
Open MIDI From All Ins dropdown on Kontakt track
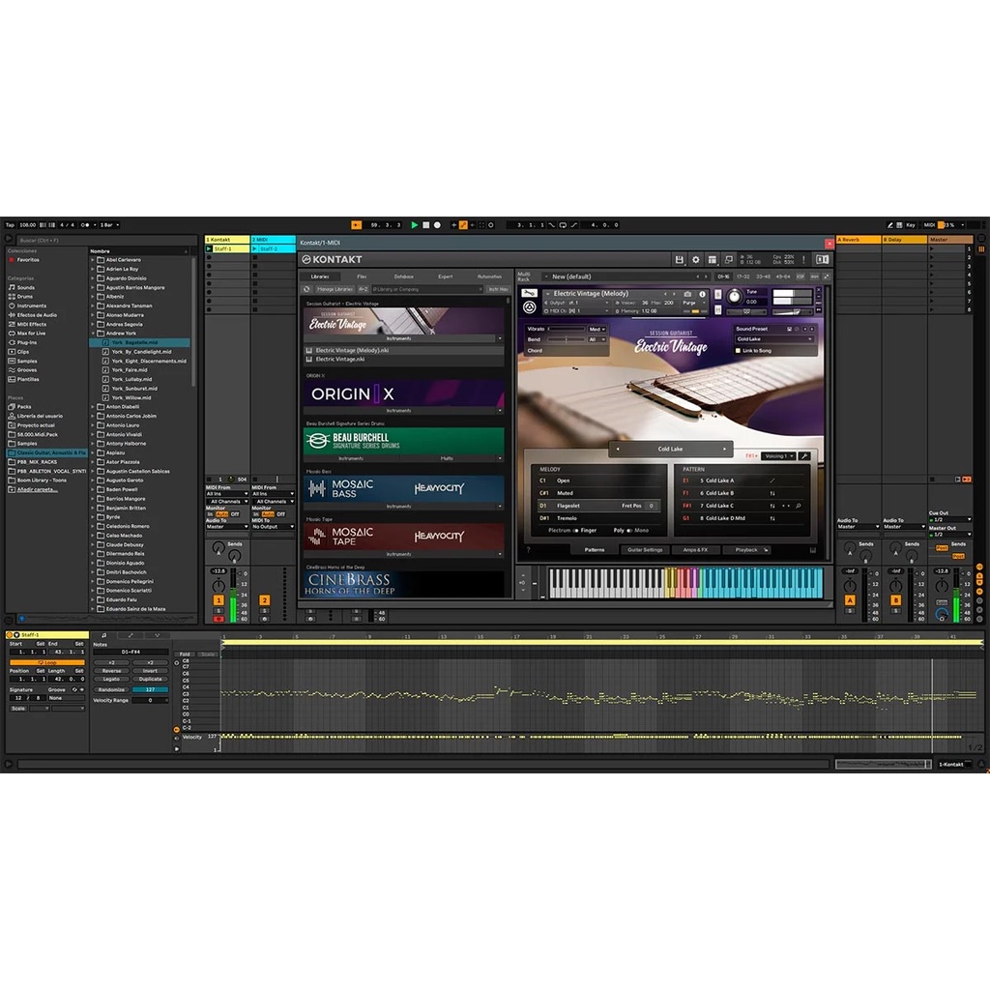[227, 494]
